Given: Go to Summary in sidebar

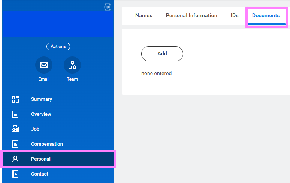Looking at the screenshot, I should tap(42, 99).
